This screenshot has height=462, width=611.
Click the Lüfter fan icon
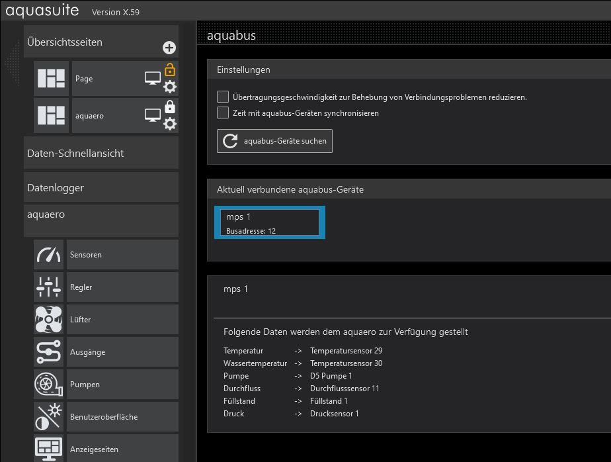point(48,319)
